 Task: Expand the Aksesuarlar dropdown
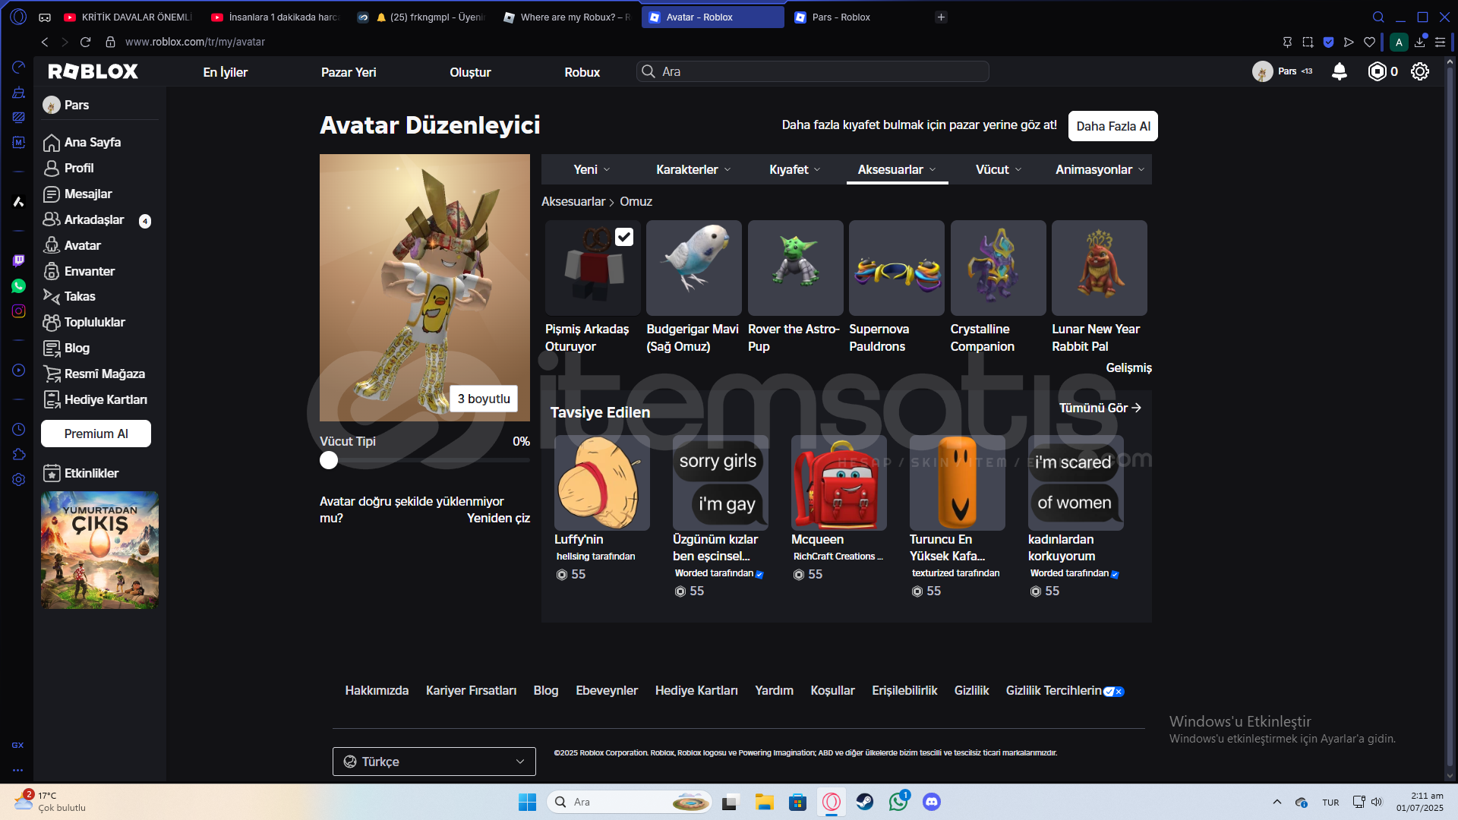(x=897, y=169)
